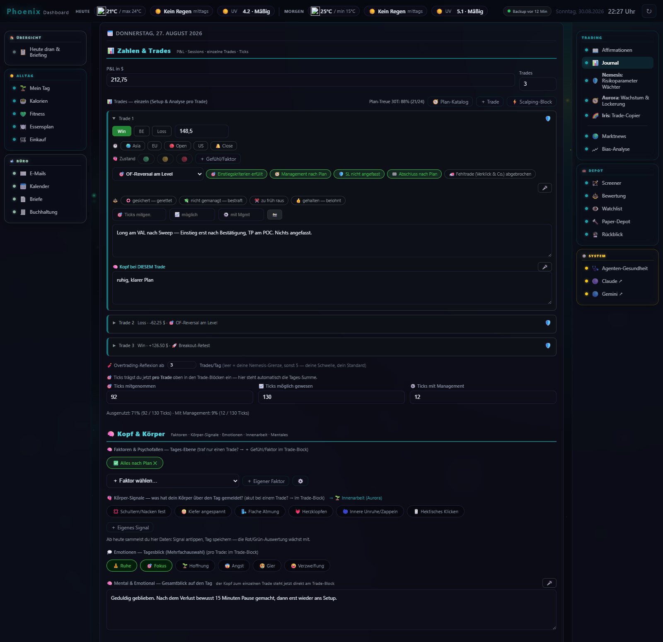Set Trade 1 result to Loss
Screen dimensions: 663x642
pos(162,131)
